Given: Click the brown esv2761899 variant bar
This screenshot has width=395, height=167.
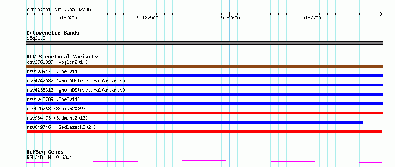Looking at the screenshot, I should point(204,66).
